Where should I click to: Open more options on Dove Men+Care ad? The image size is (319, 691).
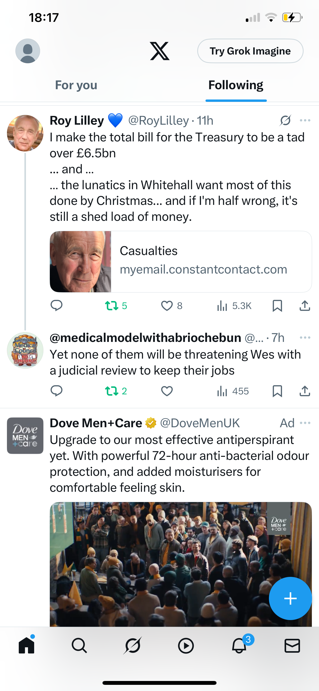coord(305,423)
